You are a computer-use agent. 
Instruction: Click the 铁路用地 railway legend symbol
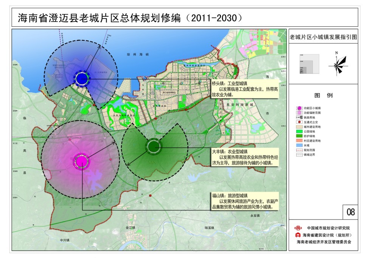[299, 118]
